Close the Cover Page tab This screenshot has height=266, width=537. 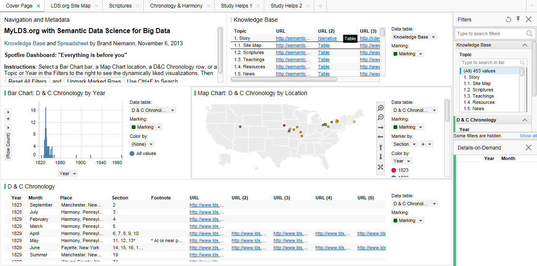[x=38, y=6]
